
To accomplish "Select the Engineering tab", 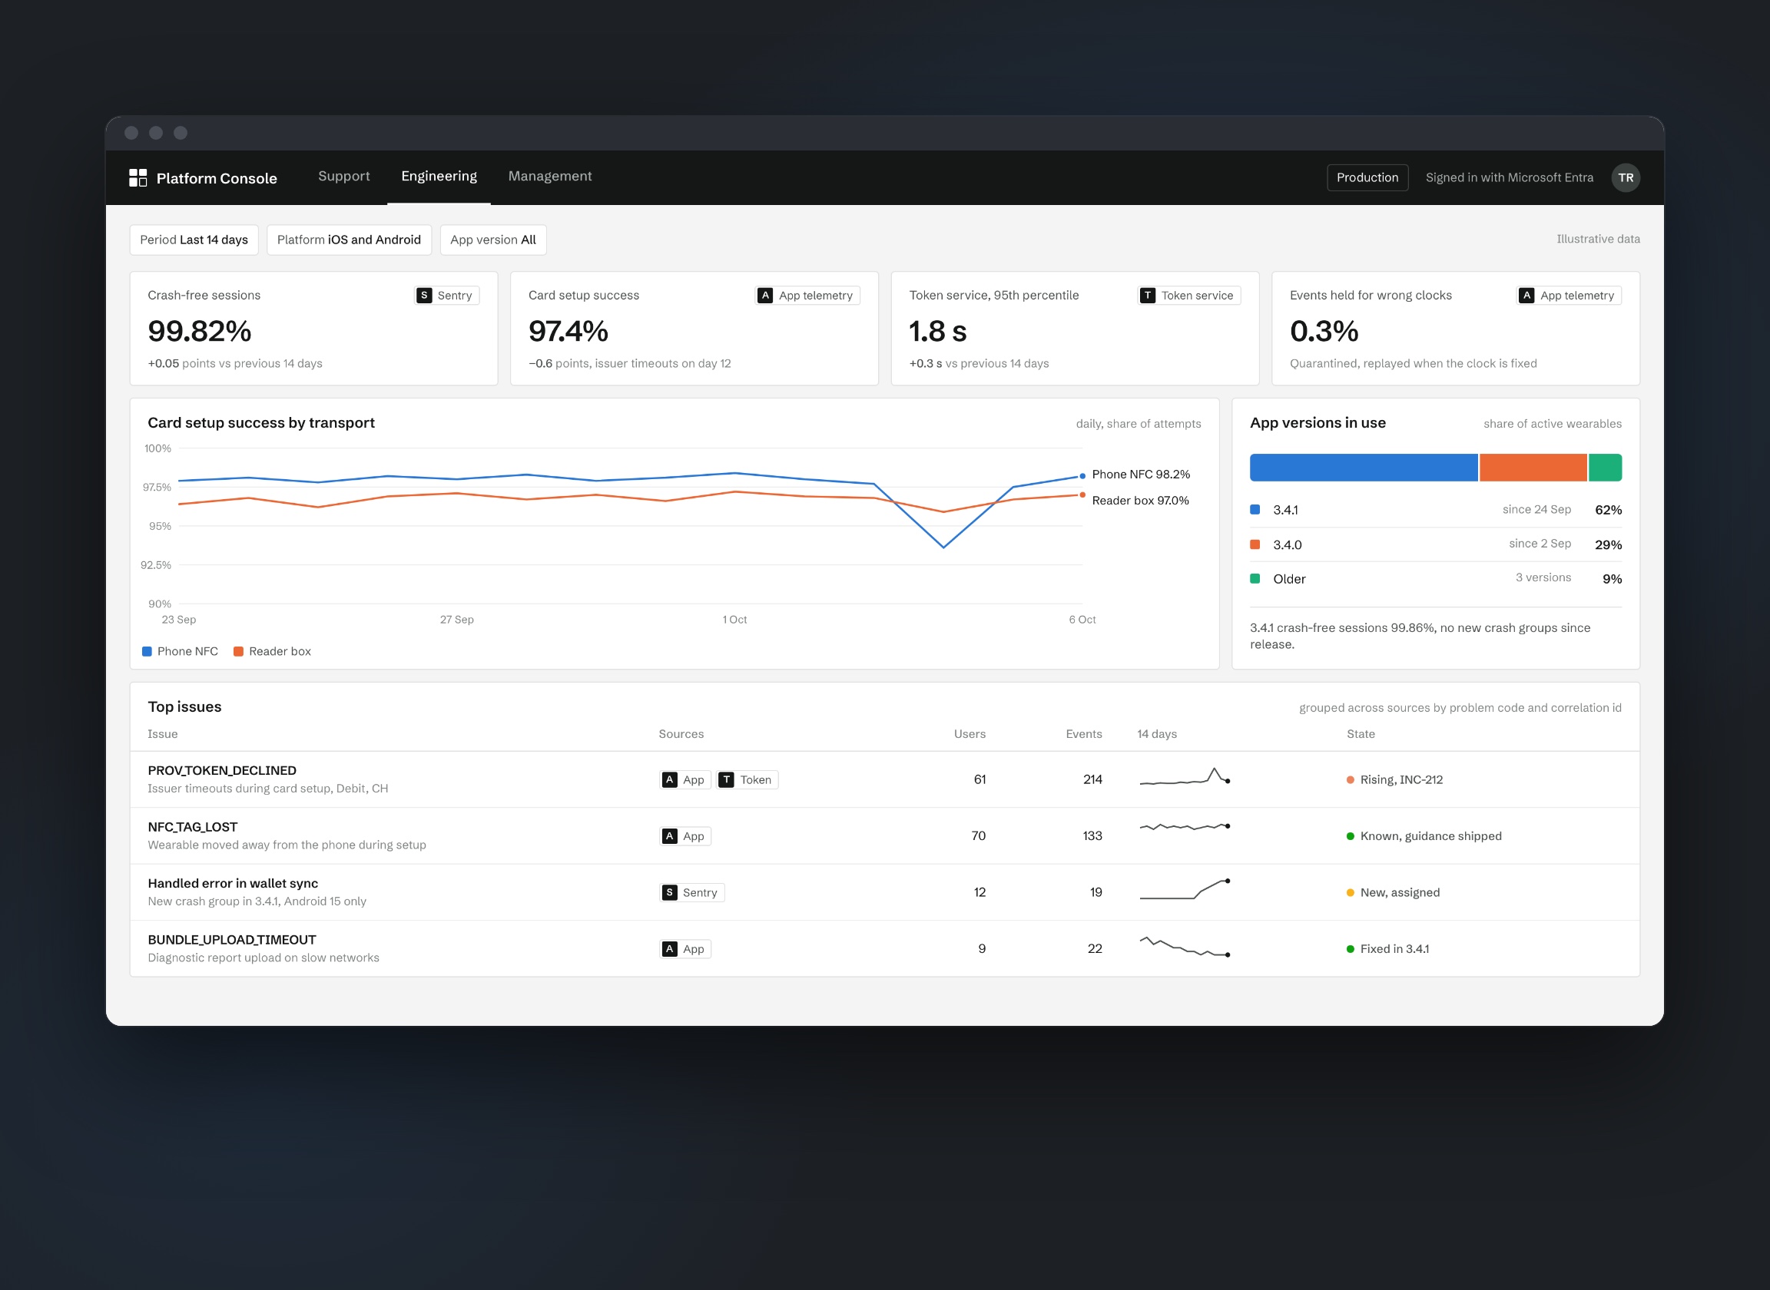I will pyautogui.click(x=439, y=177).
